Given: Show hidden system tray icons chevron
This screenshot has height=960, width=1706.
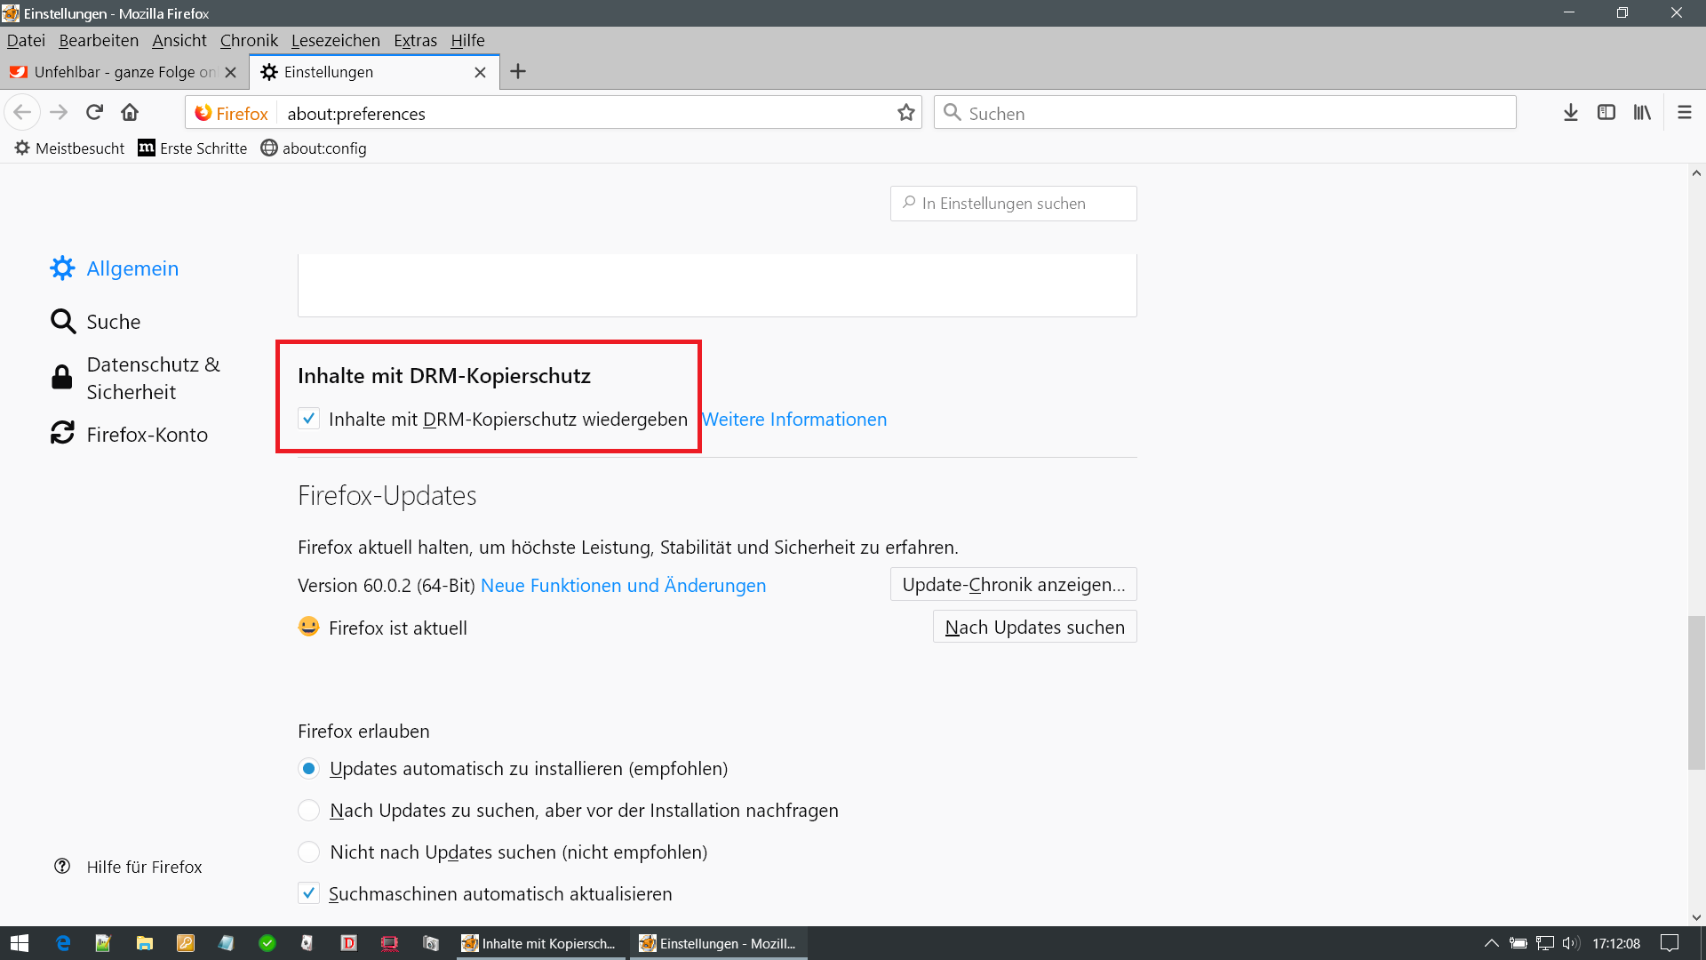Looking at the screenshot, I should 1491,943.
